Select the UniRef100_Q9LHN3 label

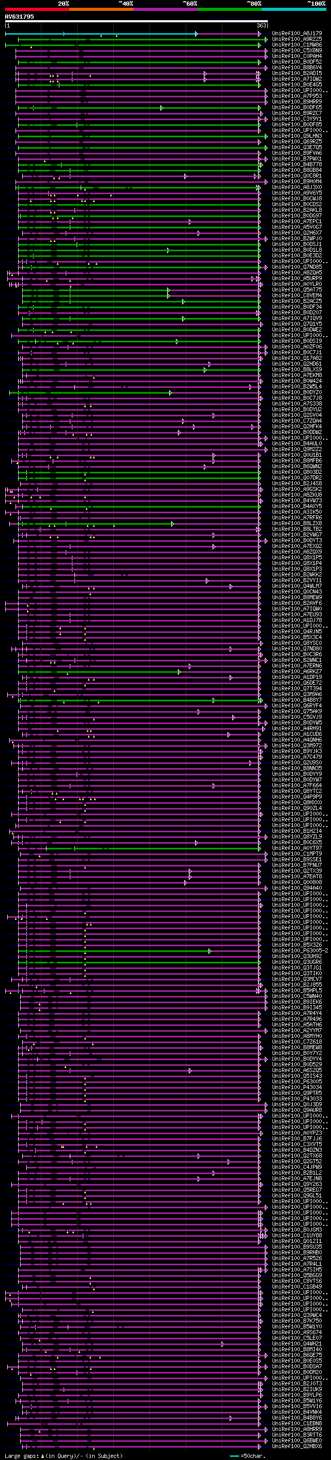[297, 136]
